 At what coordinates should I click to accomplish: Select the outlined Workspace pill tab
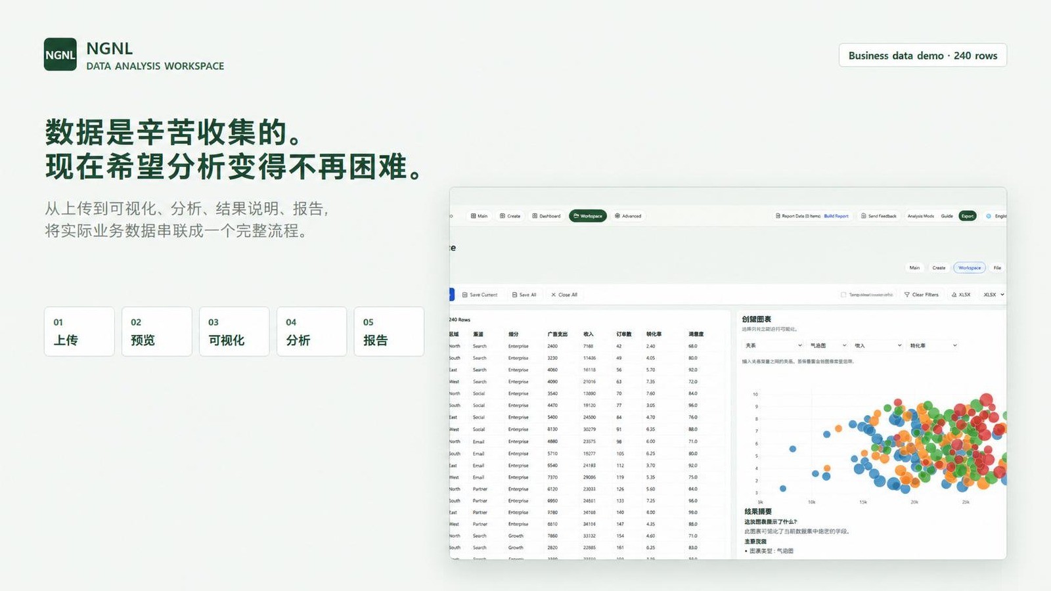970,268
